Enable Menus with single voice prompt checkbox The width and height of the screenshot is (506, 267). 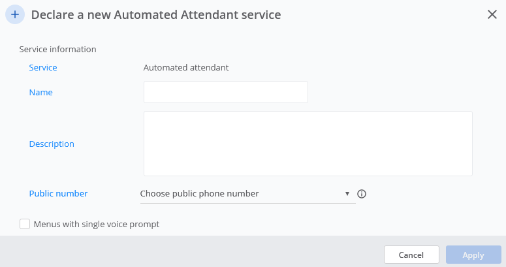(25, 224)
